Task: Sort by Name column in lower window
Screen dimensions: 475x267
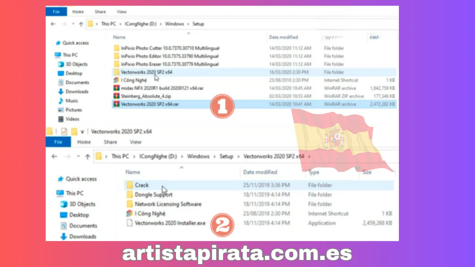Action: pyautogui.click(x=133, y=172)
